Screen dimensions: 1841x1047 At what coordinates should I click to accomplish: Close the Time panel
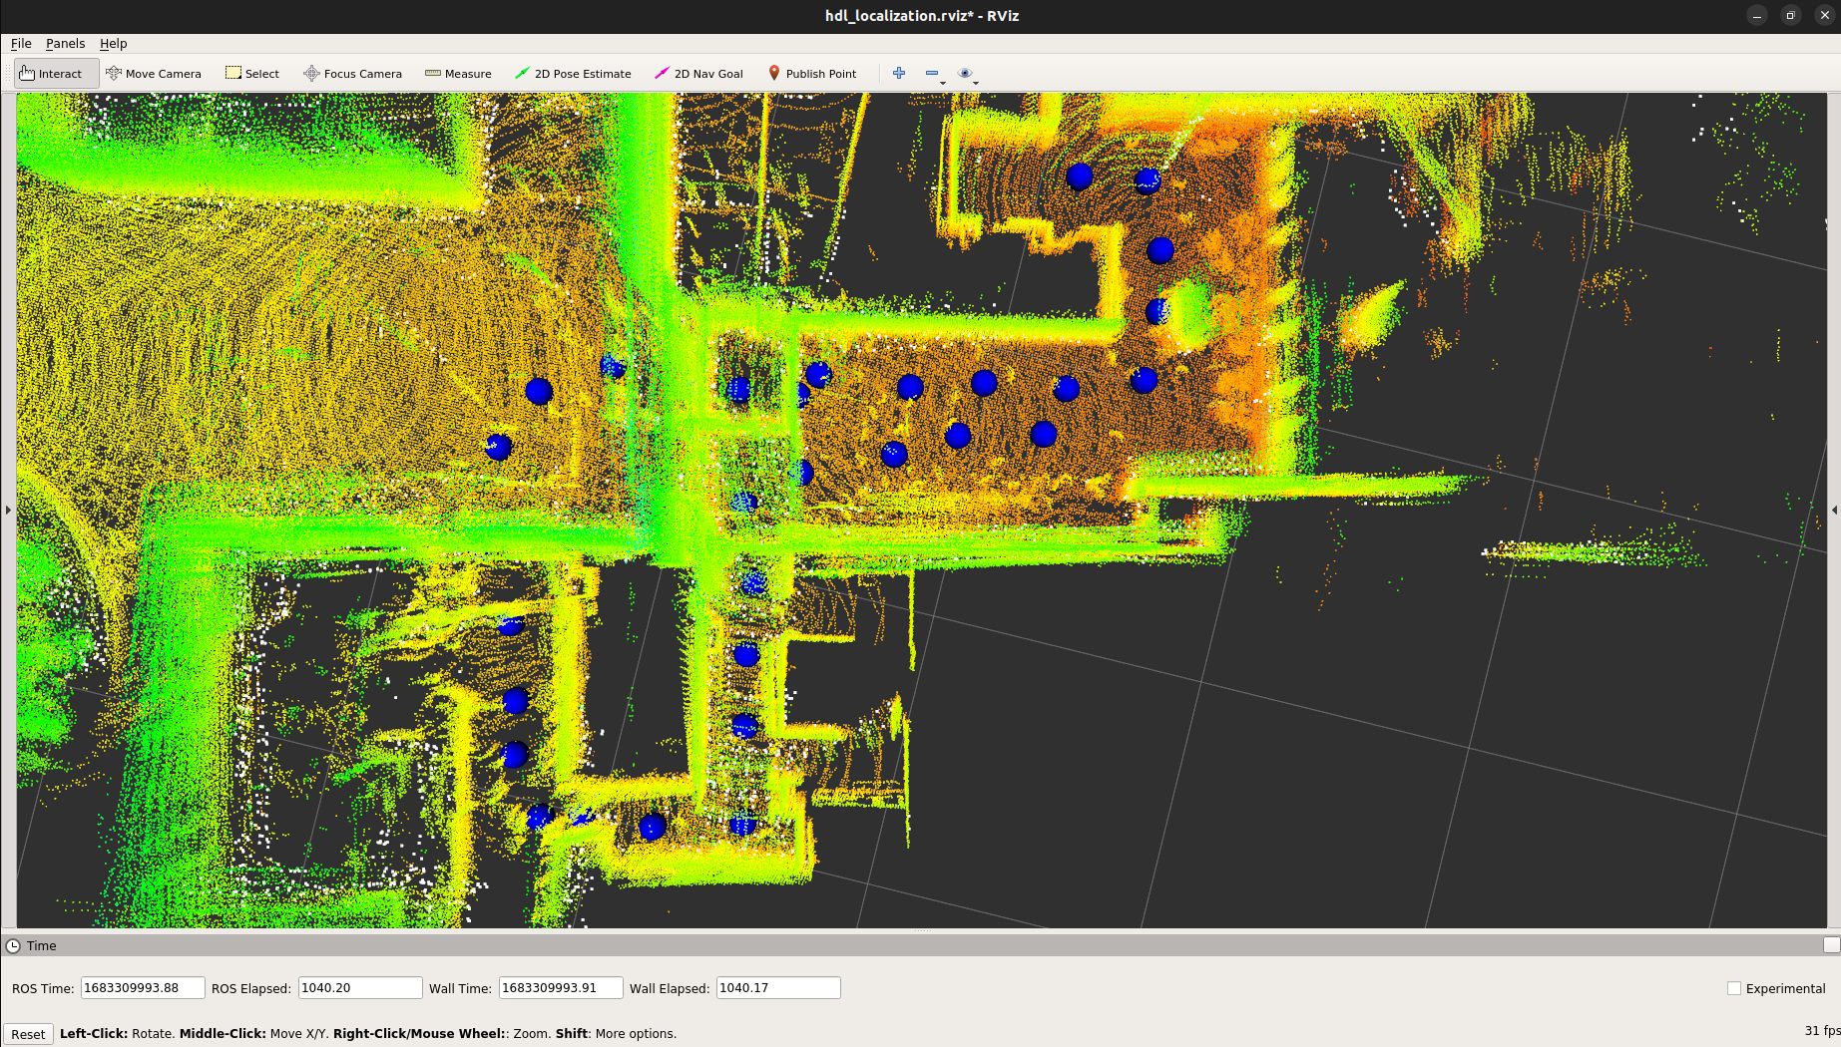click(x=1831, y=945)
